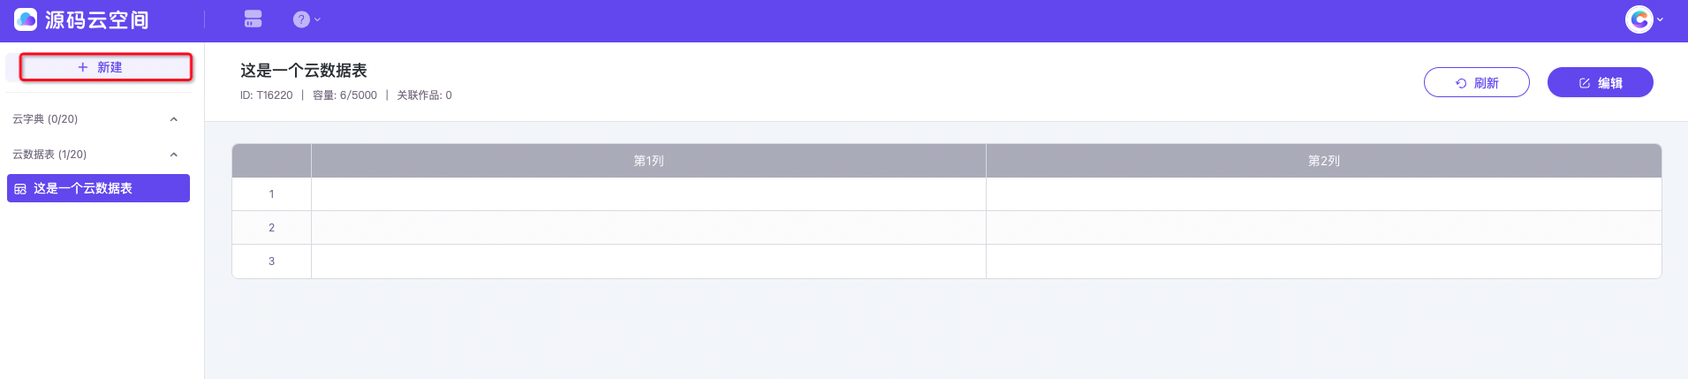
Task: Click row 1 cell in 第2列
Action: point(1323,194)
